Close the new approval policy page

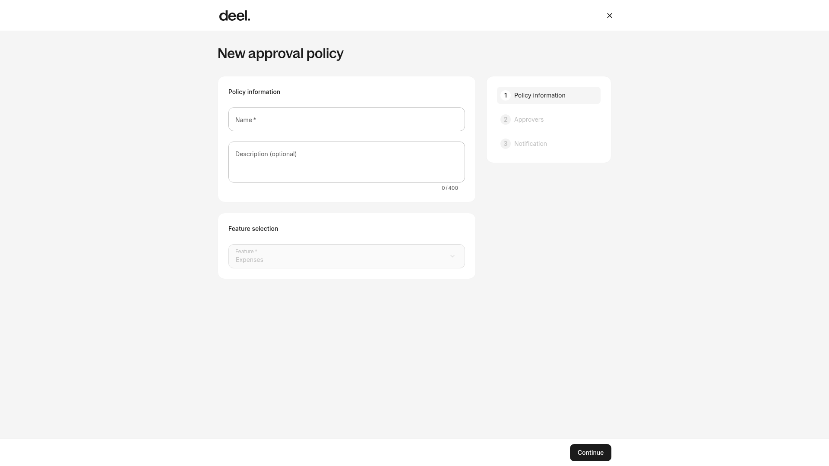(x=609, y=16)
